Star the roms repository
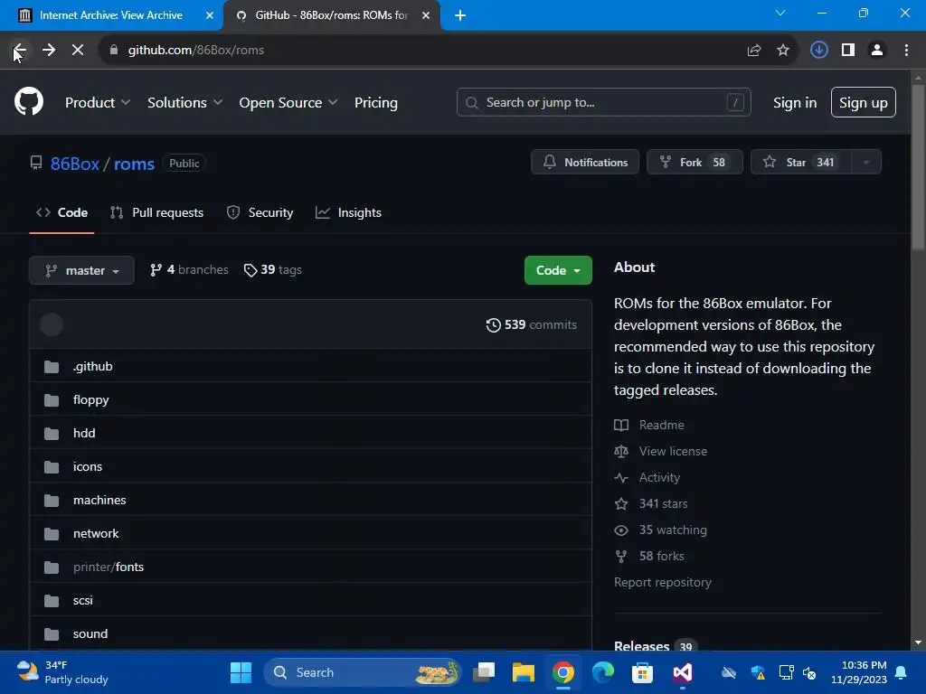The width and height of the screenshot is (926, 694). [801, 163]
